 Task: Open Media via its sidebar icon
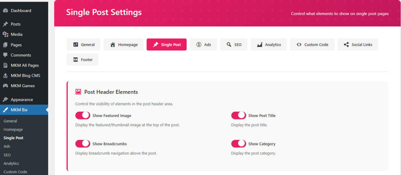click(5, 34)
